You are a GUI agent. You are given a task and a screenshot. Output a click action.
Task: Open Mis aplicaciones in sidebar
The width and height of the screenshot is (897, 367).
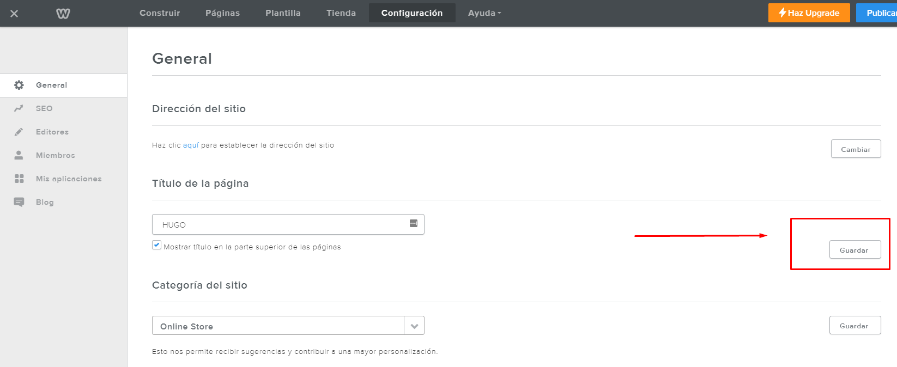[x=63, y=179]
